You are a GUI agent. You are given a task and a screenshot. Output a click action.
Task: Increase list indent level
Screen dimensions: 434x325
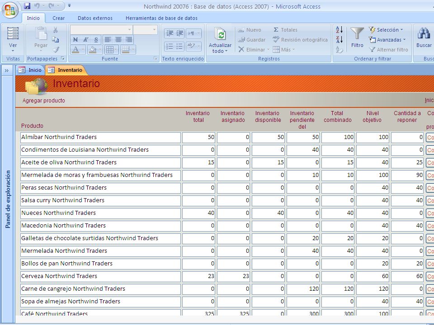(x=179, y=33)
